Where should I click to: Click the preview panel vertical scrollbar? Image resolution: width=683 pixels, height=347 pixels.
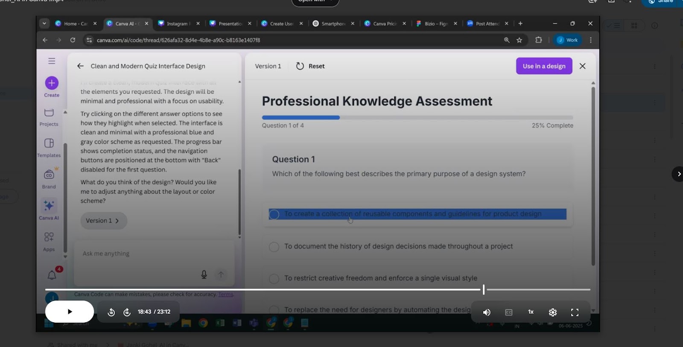point(593,176)
